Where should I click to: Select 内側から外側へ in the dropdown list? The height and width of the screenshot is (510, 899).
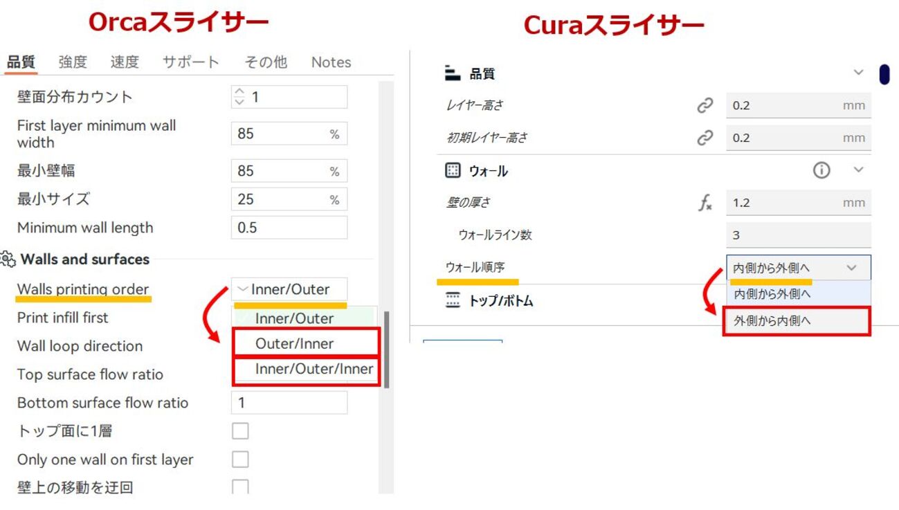[x=799, y=293]
